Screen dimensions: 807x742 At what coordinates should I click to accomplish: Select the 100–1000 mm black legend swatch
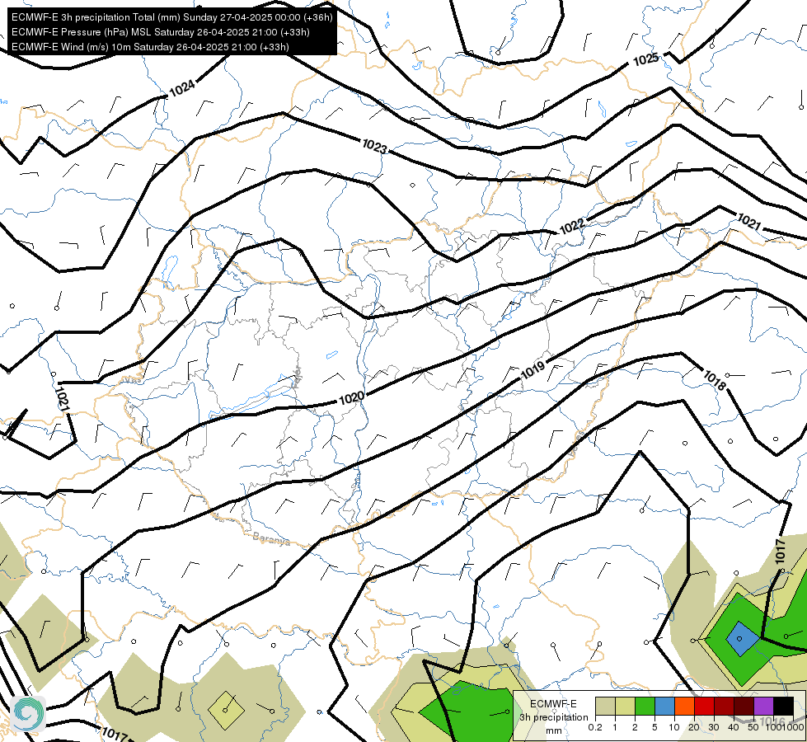(783, 706)
